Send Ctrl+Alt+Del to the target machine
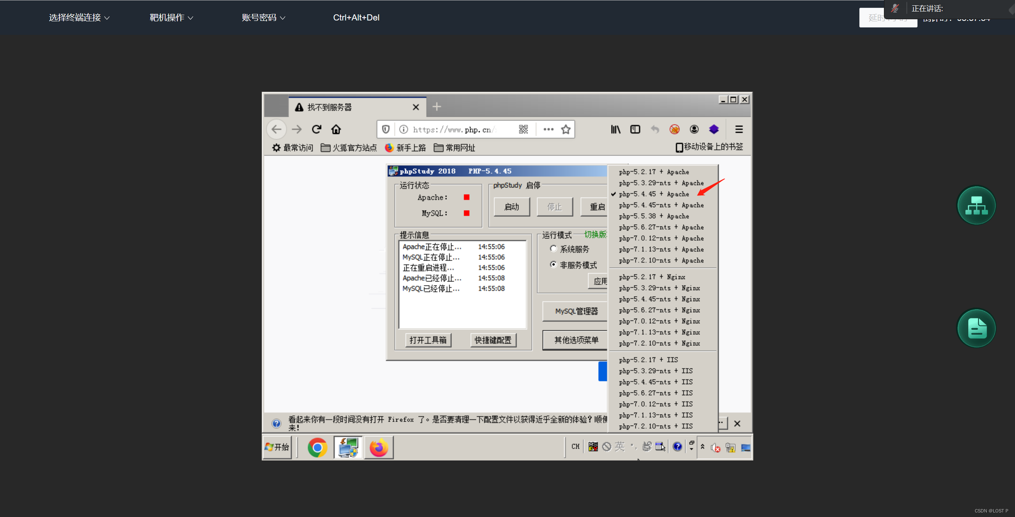The height and width of the screenshot is (517, 1015). tap(356, 18)
